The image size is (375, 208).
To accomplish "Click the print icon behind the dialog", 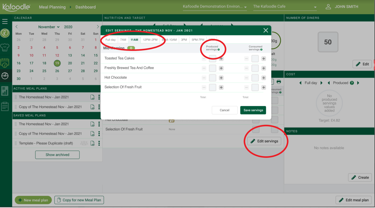I will tap(279, 82).
